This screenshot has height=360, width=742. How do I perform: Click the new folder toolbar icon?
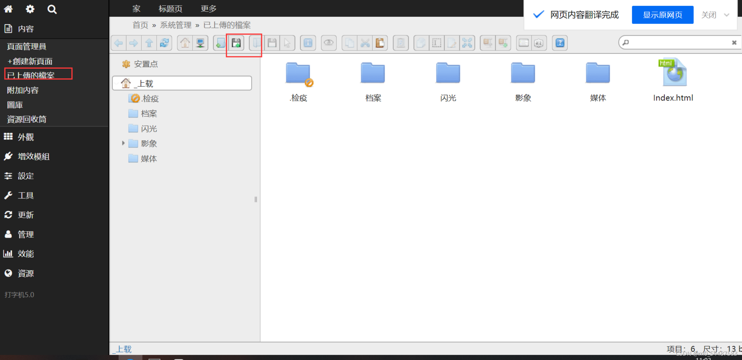click(221, 43)
